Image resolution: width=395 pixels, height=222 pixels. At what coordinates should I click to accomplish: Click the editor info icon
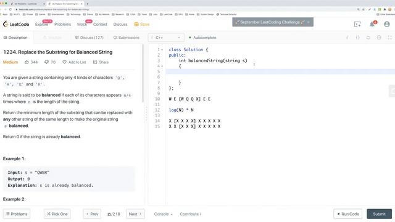click(x=347, y=38)
